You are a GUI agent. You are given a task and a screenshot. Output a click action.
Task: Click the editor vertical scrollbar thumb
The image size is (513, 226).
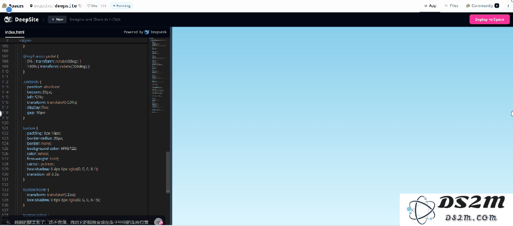point(168,172)
